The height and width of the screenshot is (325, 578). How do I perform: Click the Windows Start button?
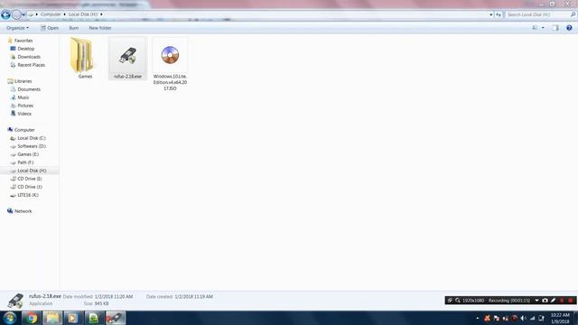pyautogui.click(x=10, y=318)
